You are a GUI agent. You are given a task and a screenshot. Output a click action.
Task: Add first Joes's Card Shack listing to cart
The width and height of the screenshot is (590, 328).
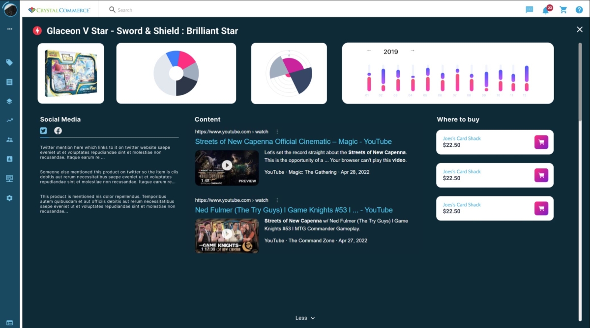pyautogui.click(x=541, y=142)
